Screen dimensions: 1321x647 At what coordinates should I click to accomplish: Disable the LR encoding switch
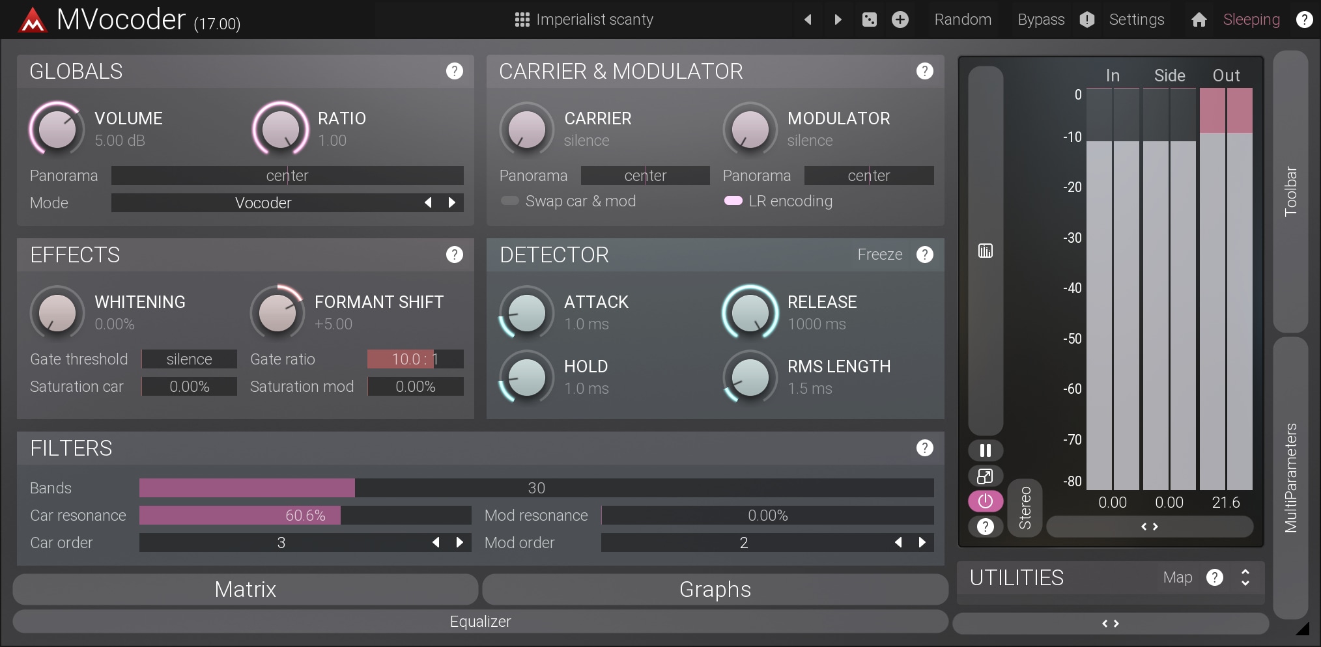pyautogui.click(x=733, y=201)
